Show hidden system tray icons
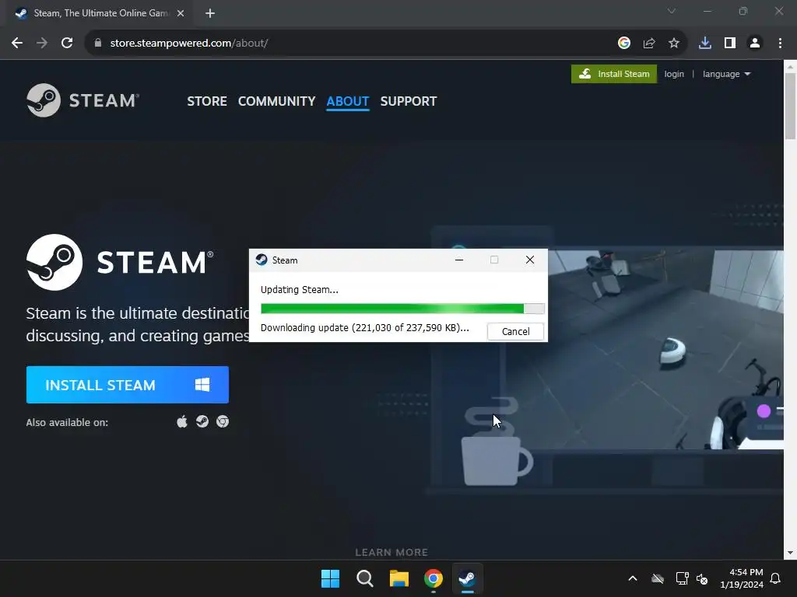Viewport: 797px width, 597px height. click(x=632, y=578)
